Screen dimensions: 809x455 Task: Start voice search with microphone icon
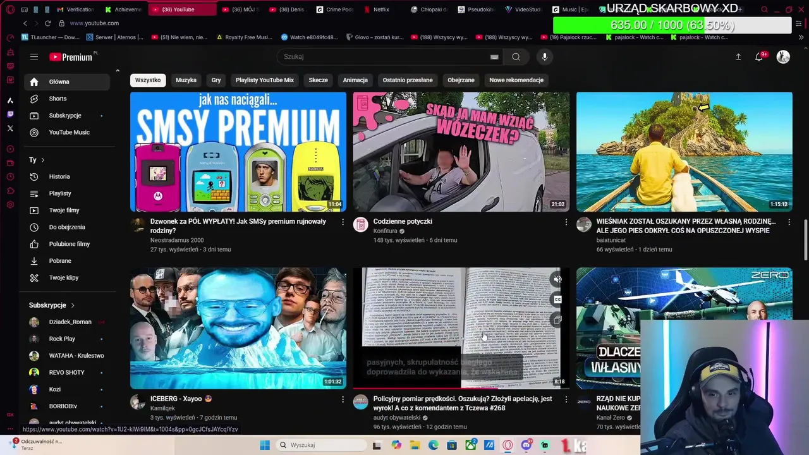(545, 57)
